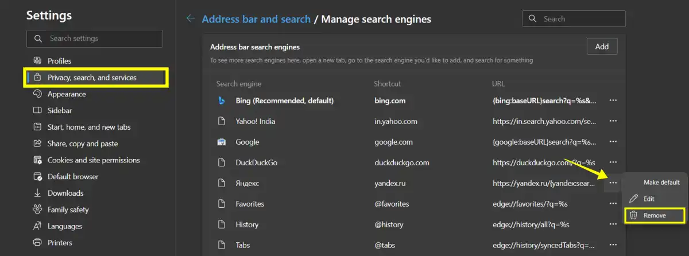This screenshot has height=256, width=689.
Task: Open more actions for DuckDuckGo row
Action: coord(613,162)
